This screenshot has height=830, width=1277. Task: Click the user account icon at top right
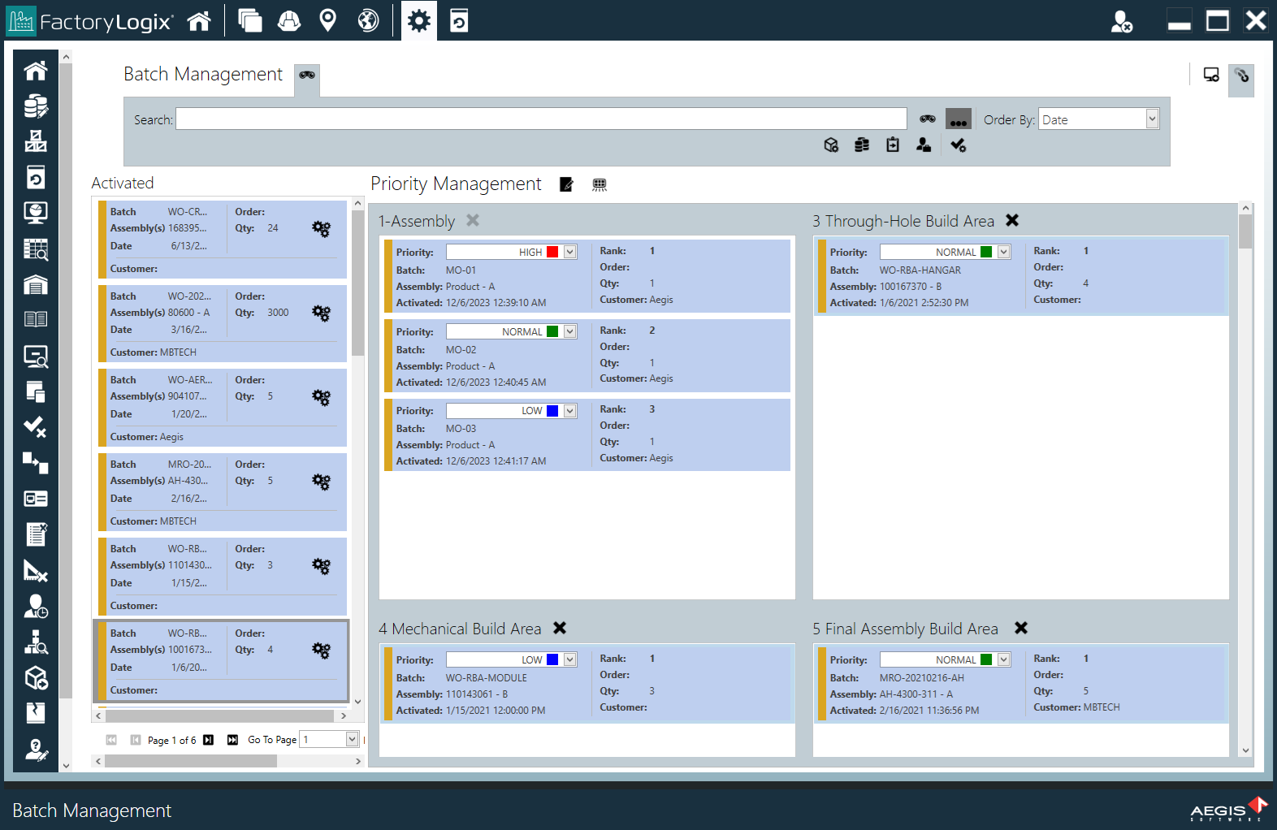click(1121, 22)
